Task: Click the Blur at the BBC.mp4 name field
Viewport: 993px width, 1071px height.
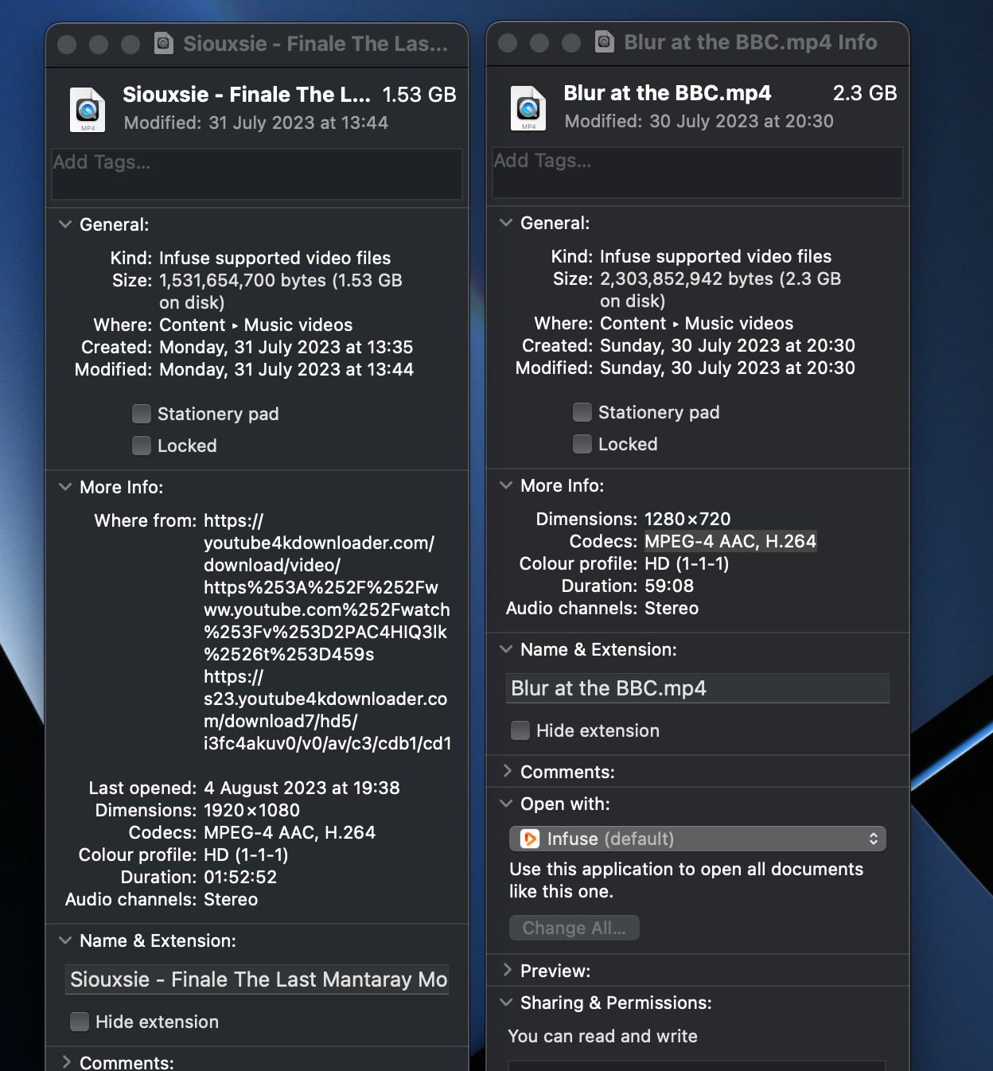Action: 698,688
